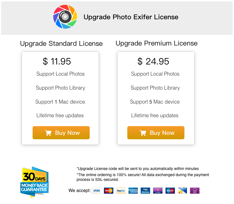Click the $ 24.95 price text
Viewport: 234px width, 204px height.
coord(153,61)
